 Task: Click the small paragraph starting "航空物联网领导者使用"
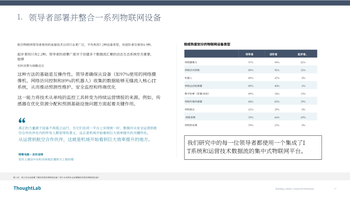pyautogui.click(x=85, y=45)
